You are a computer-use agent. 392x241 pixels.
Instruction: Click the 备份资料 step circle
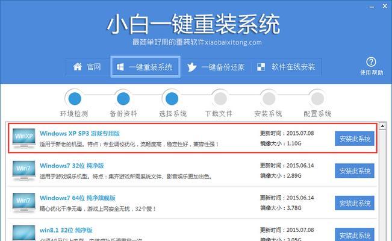[x=123, y=99]
